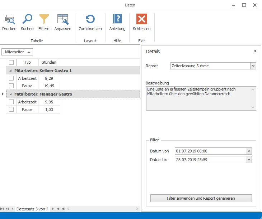Go to the next record in navigator
The width and height of the screenshot is (262, 219).
coord(53,209)
